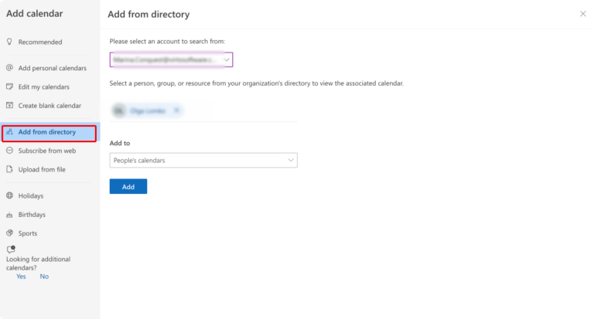
Task: Click the globe icon next to Holidays
Action: click(x=9, y=195)
